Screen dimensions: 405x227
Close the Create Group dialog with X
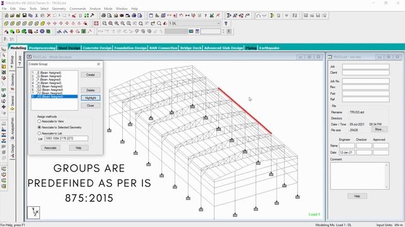(99, 64)
